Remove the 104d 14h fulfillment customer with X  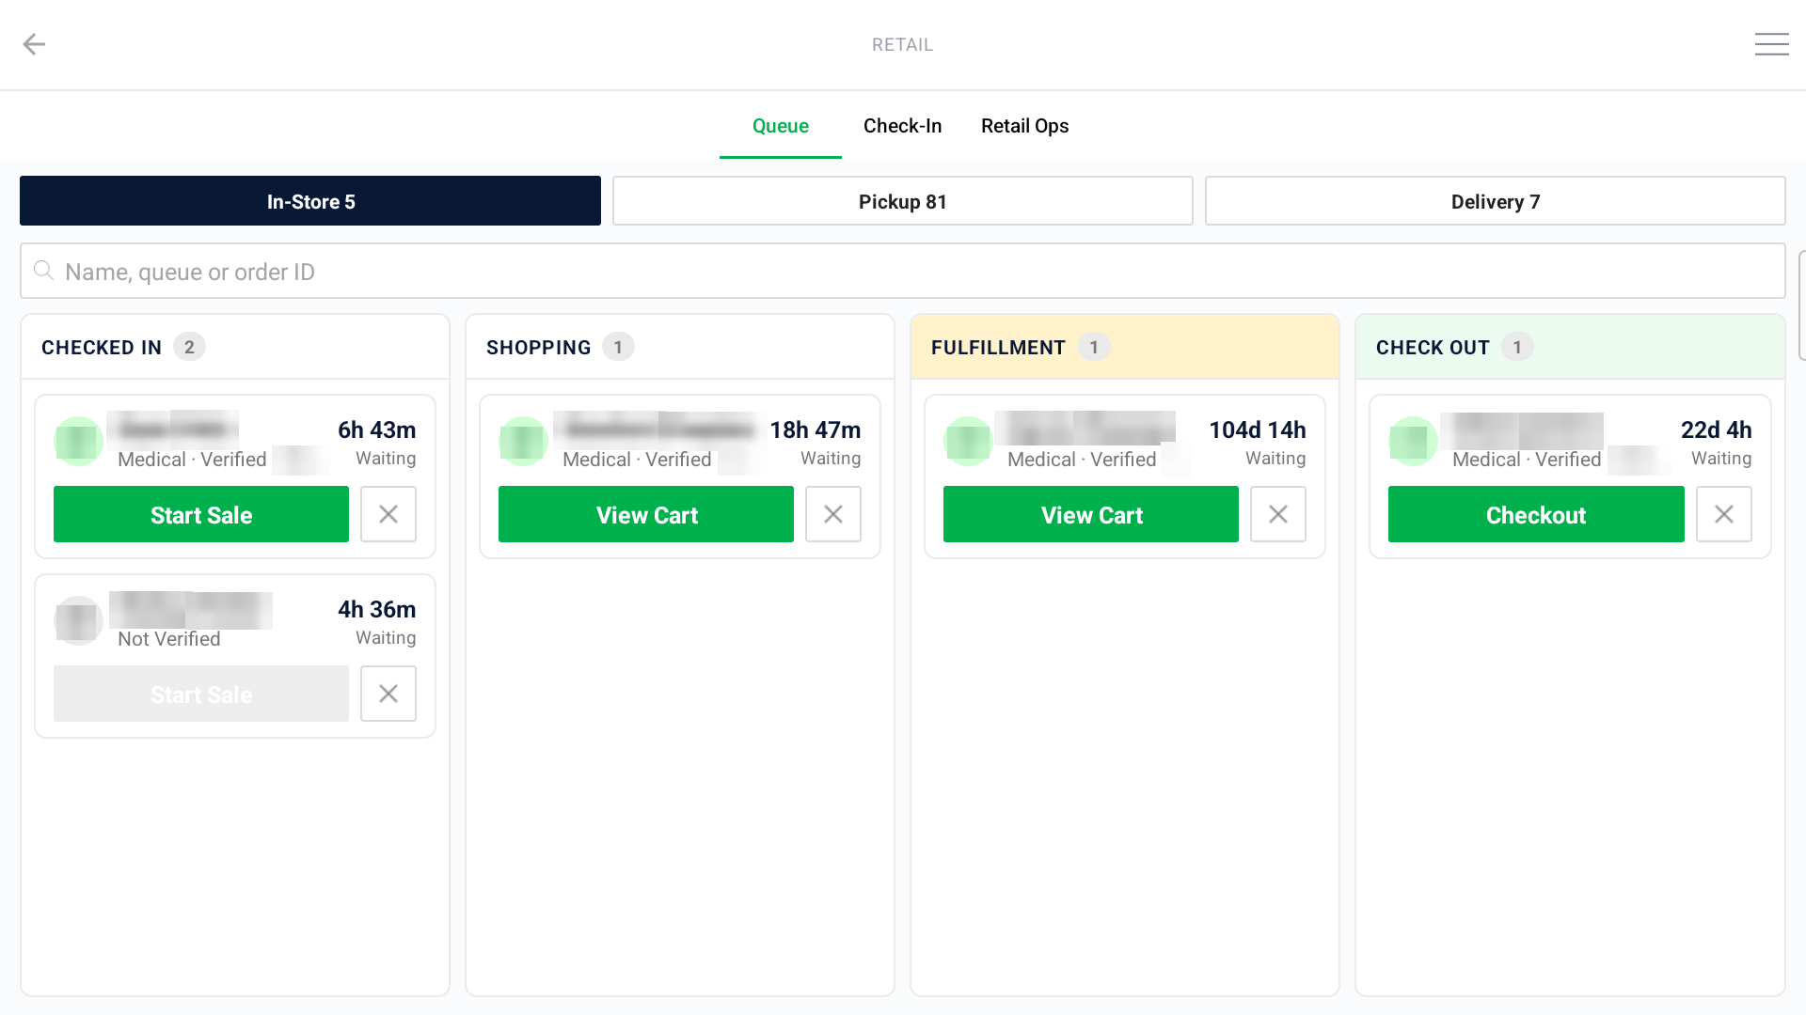[1278, 514]
